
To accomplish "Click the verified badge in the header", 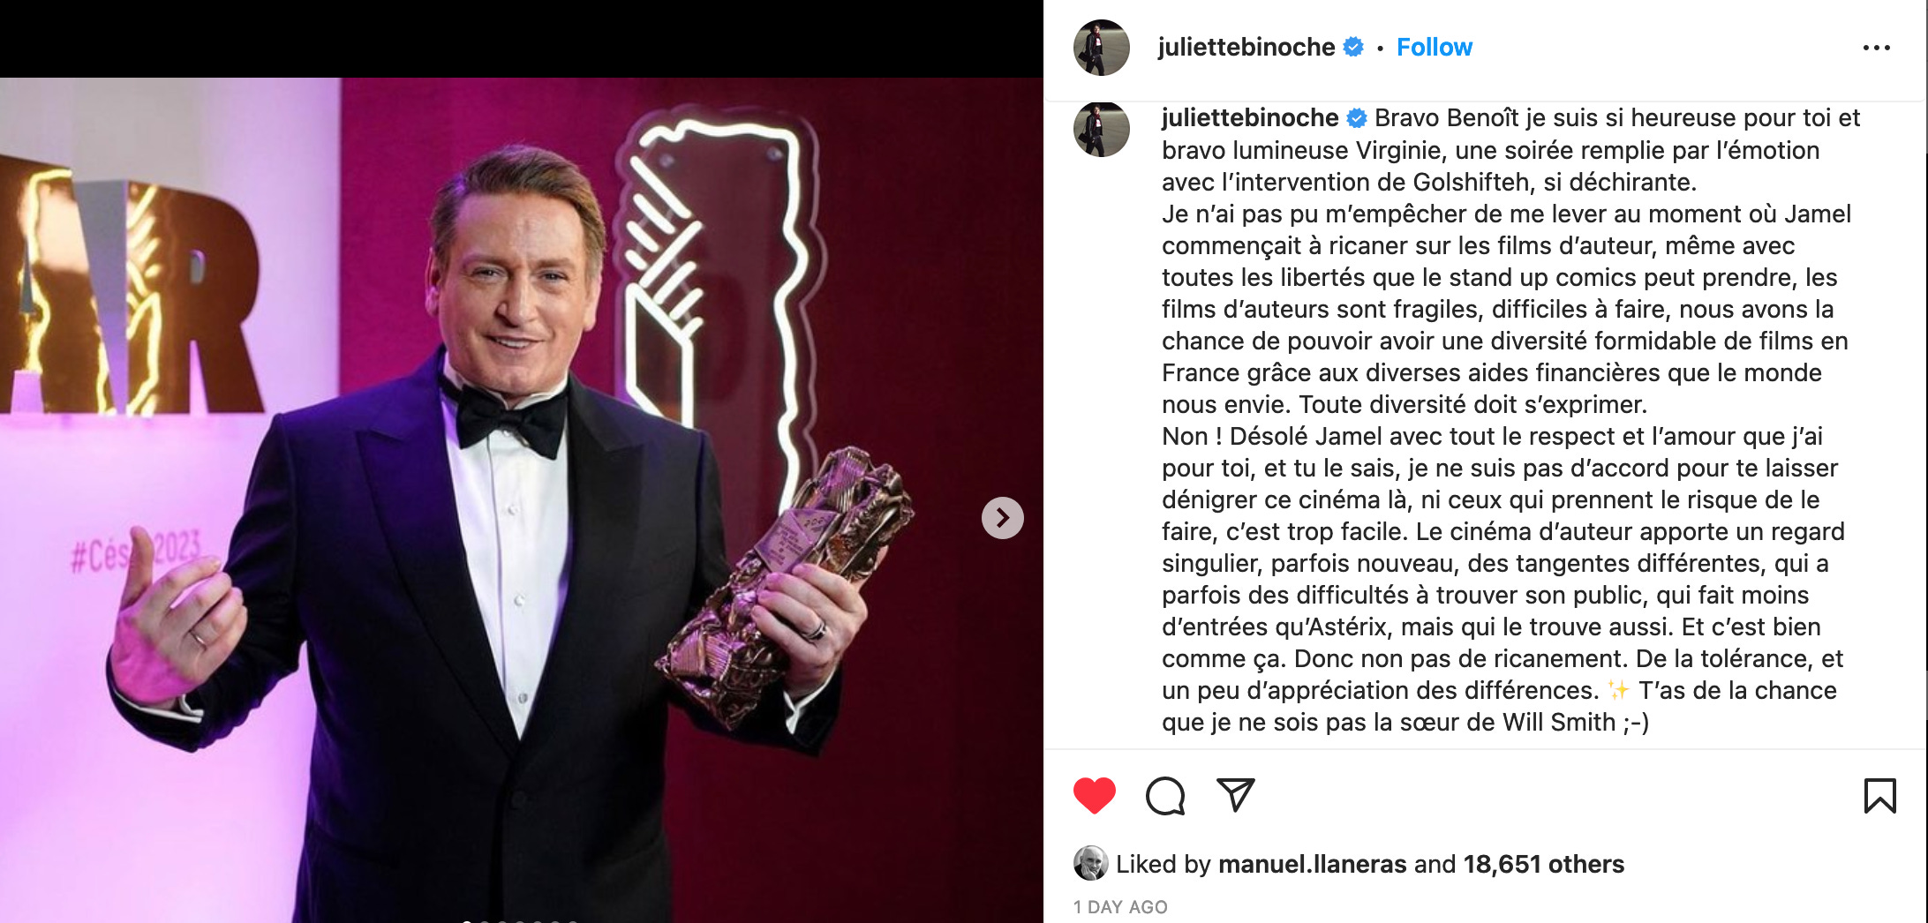I will (1353, 48).
